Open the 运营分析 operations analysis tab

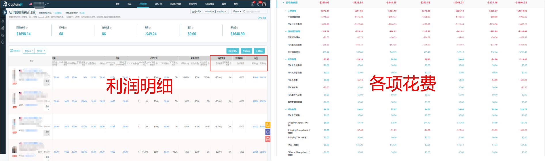click(x=143, y=4)
